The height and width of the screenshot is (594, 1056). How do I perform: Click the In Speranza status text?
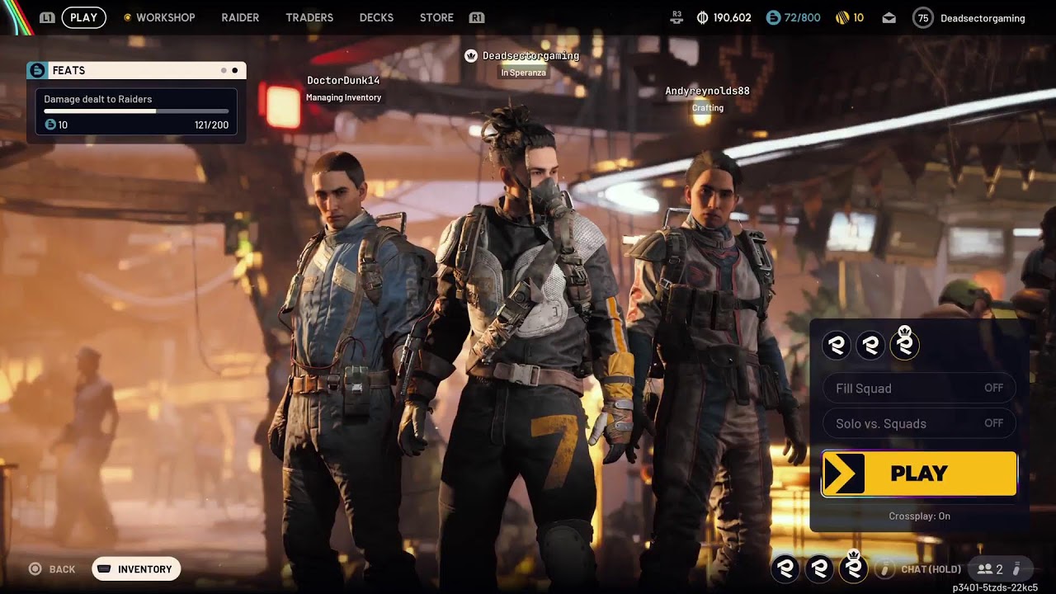pyautogui.click(x=522, y=73)
